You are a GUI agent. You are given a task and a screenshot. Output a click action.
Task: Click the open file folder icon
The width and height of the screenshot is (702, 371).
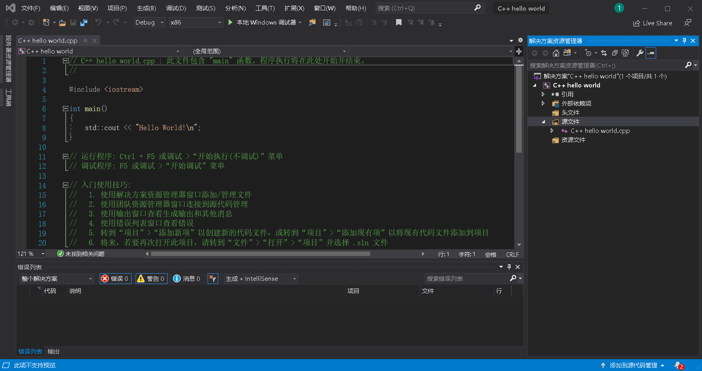click(x=62, y=23)
